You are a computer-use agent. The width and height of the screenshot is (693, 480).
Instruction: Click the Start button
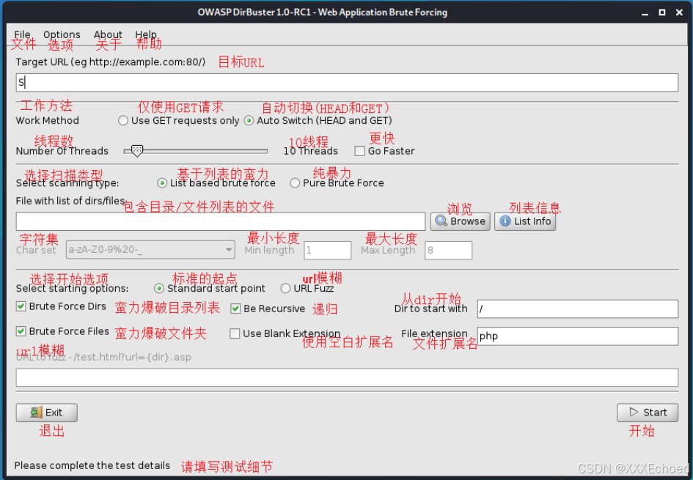tap(647, 413)
